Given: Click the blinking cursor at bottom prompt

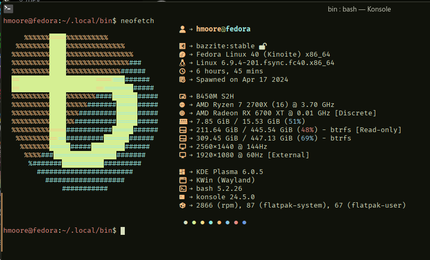Looking at the screenshot, I should (123, 231).
